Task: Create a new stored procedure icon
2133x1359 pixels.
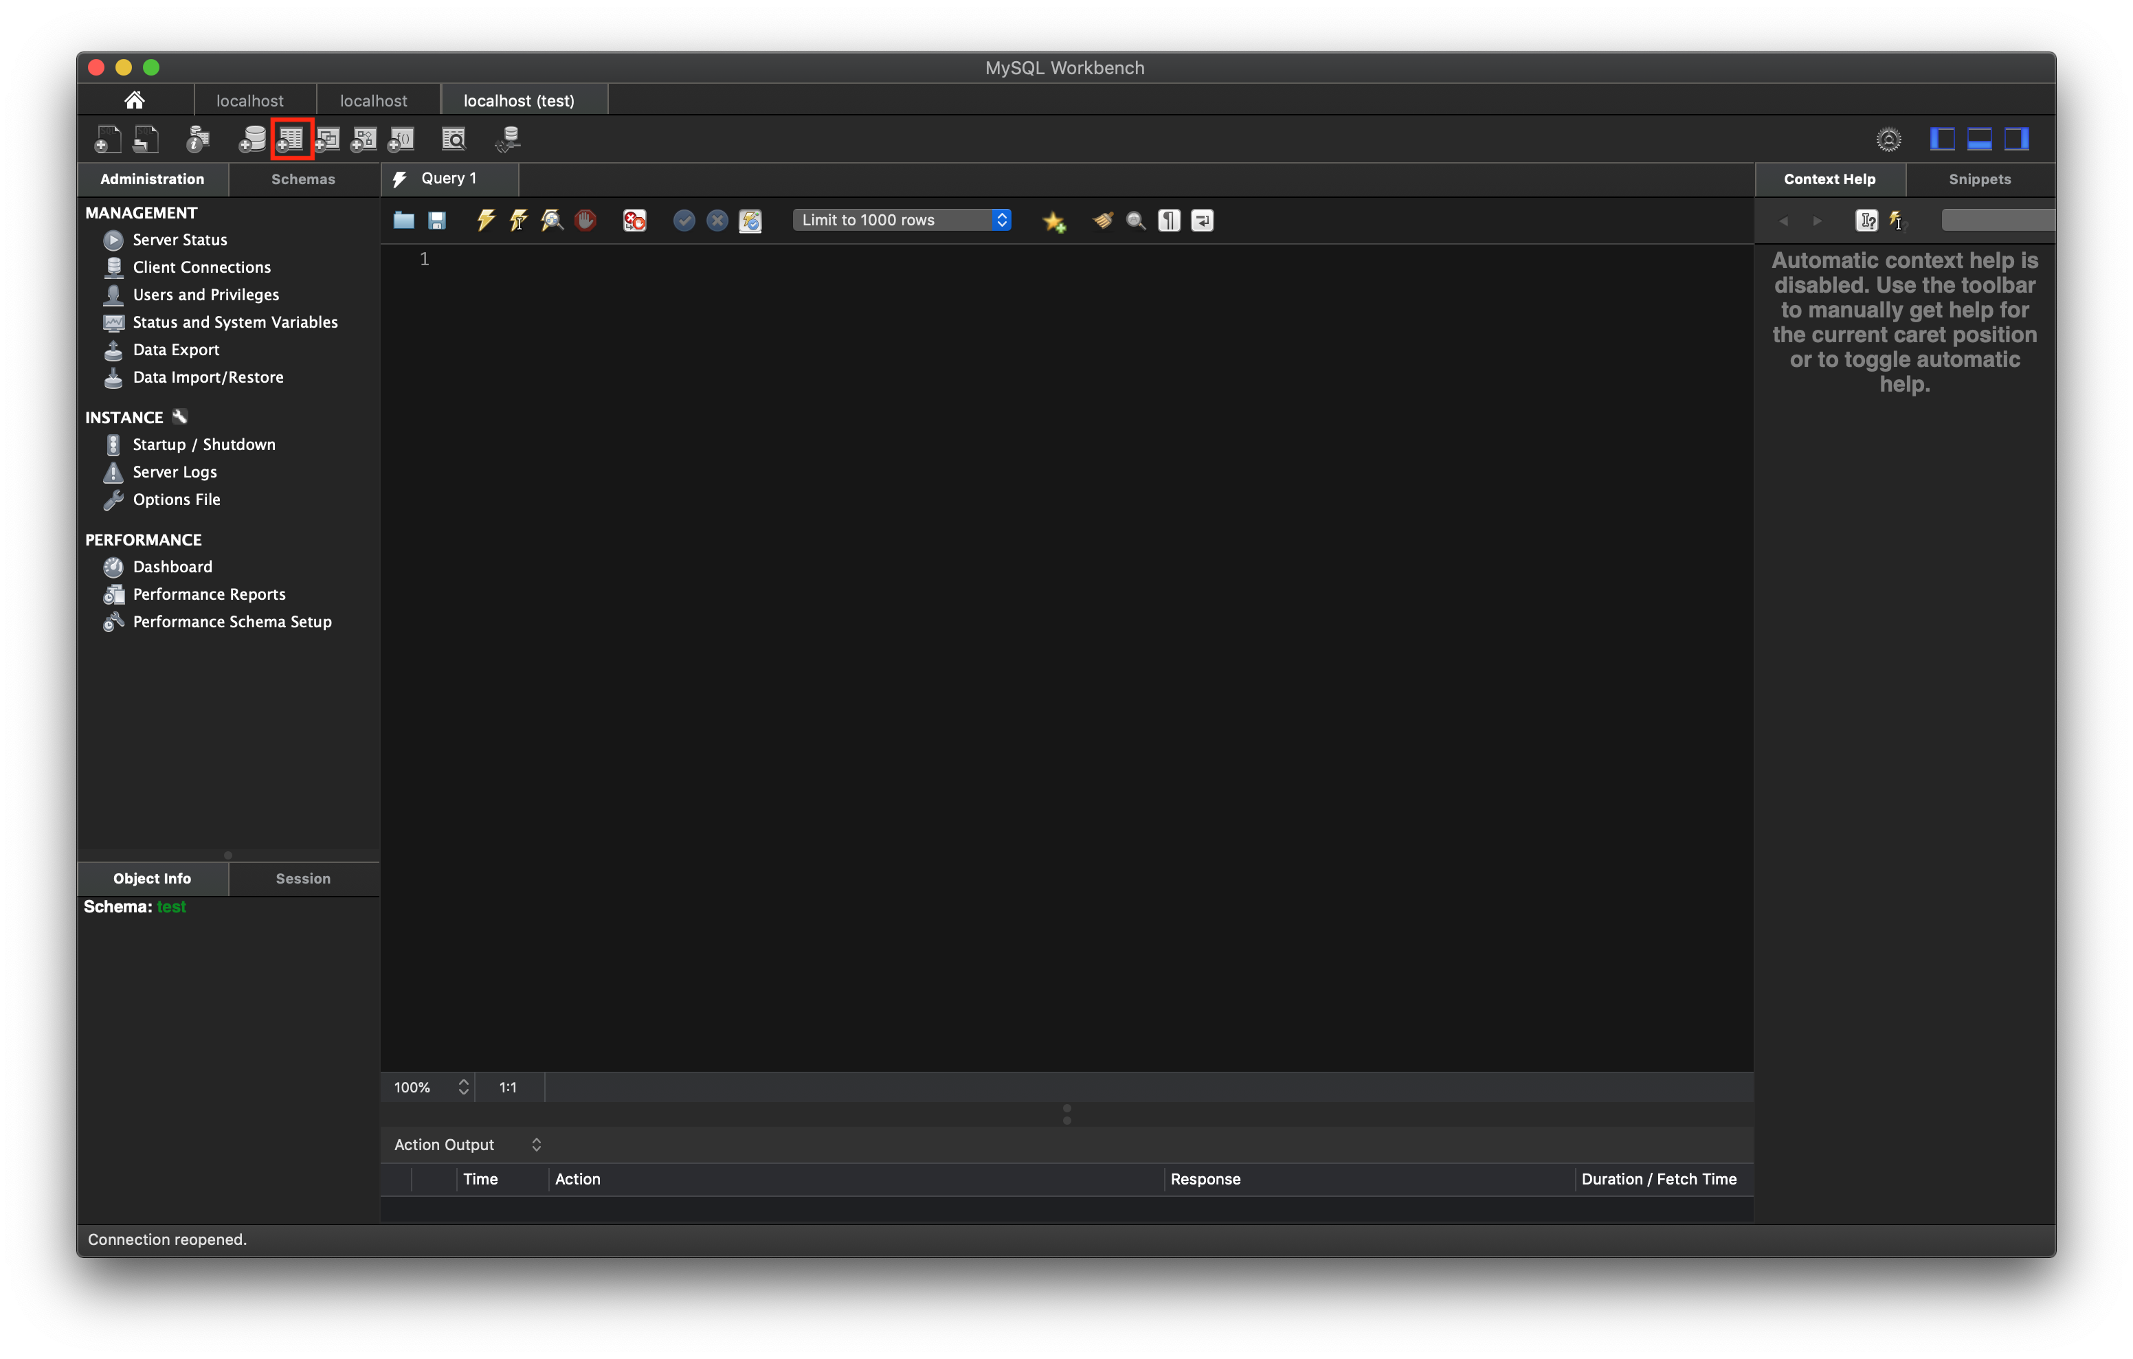Action: [364, 139]
